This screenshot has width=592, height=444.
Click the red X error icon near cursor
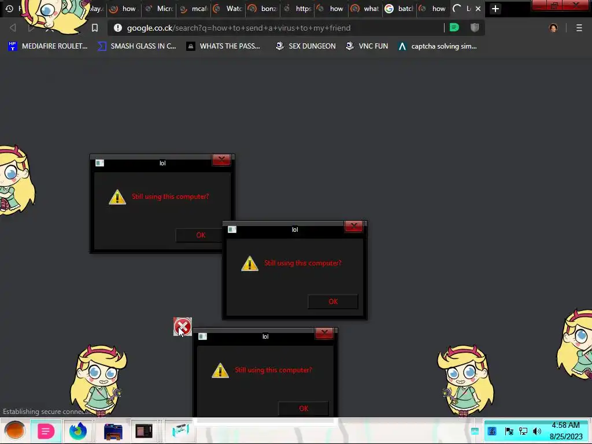coord(183,327)
